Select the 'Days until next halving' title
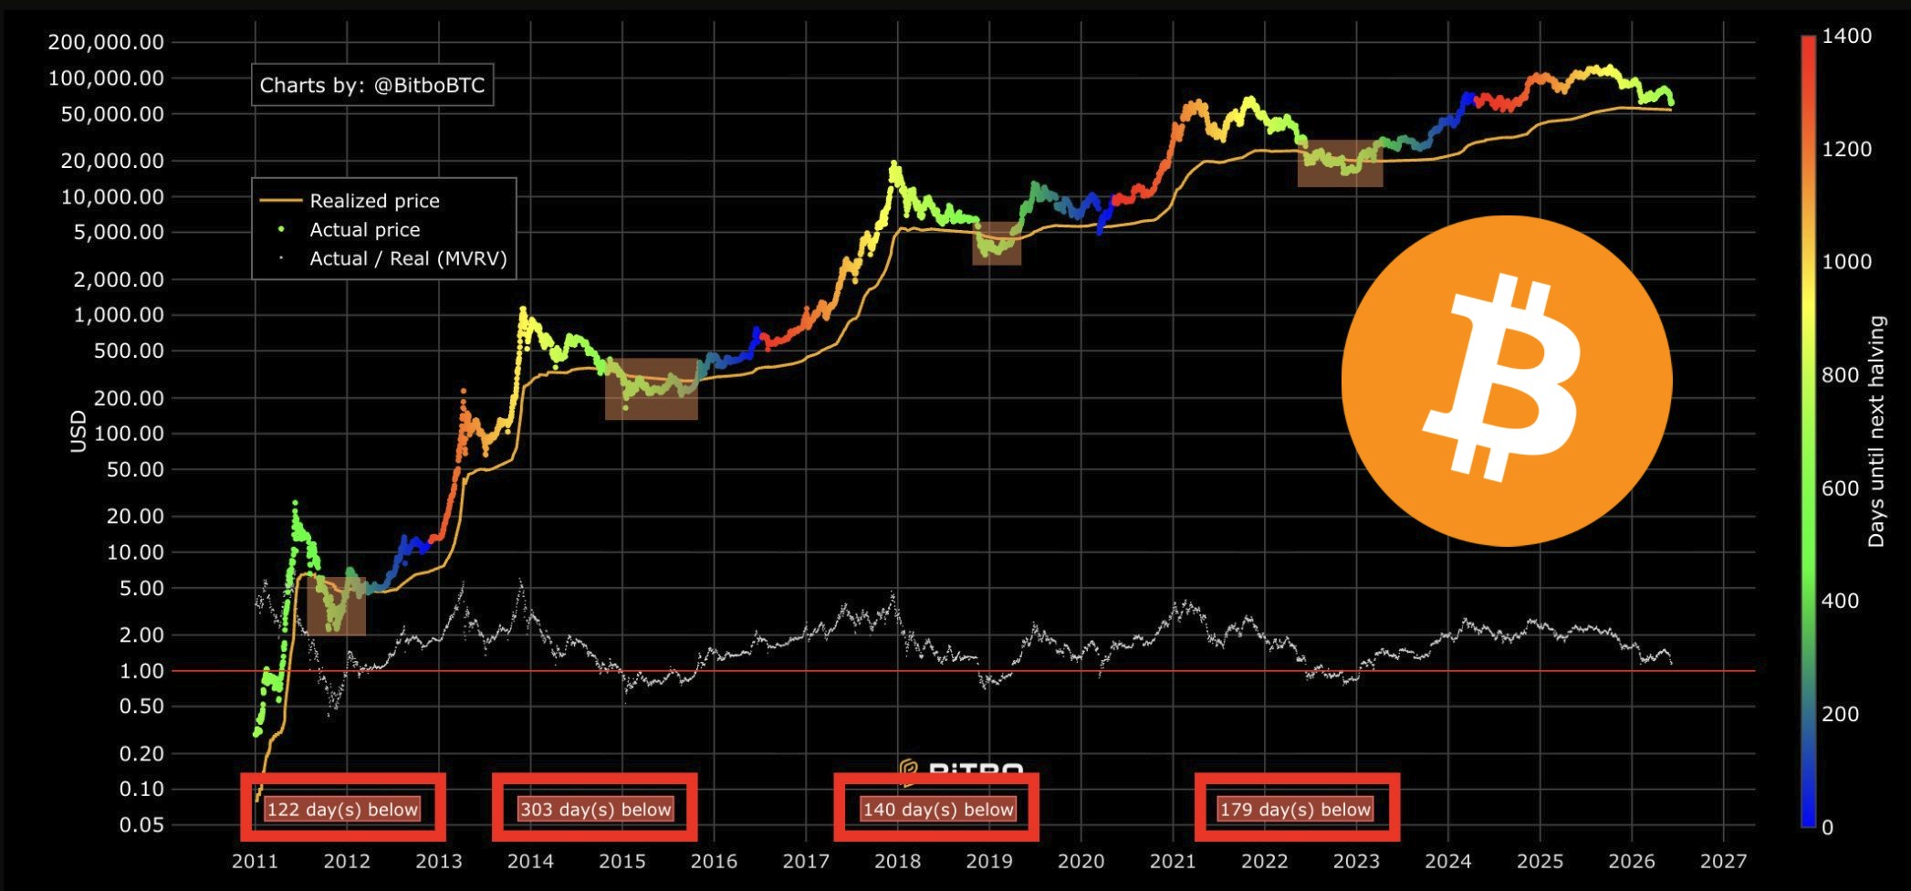The width and height of the screenshot is (1911, 891). coord(1876,432)
